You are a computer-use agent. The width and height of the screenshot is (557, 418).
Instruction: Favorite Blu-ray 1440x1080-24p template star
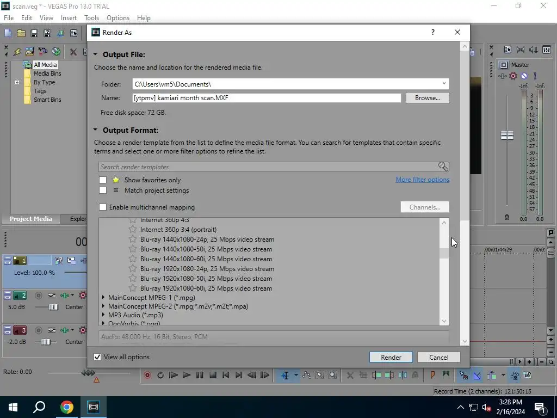[x=133, y=239]
